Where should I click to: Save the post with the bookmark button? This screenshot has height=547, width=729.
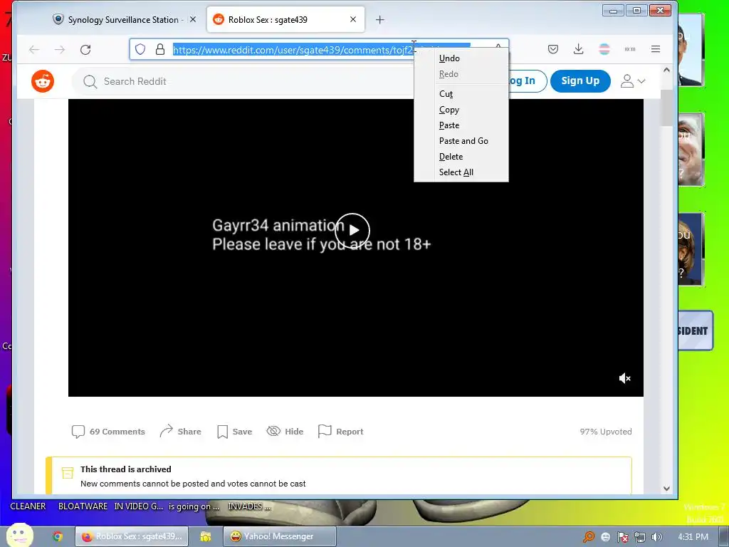235,432
